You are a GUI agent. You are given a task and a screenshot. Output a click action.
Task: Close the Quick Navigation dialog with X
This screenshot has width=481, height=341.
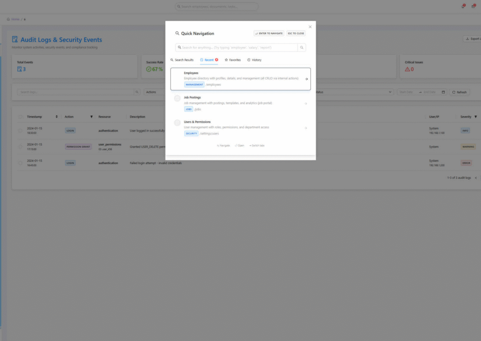pos(310,27)
